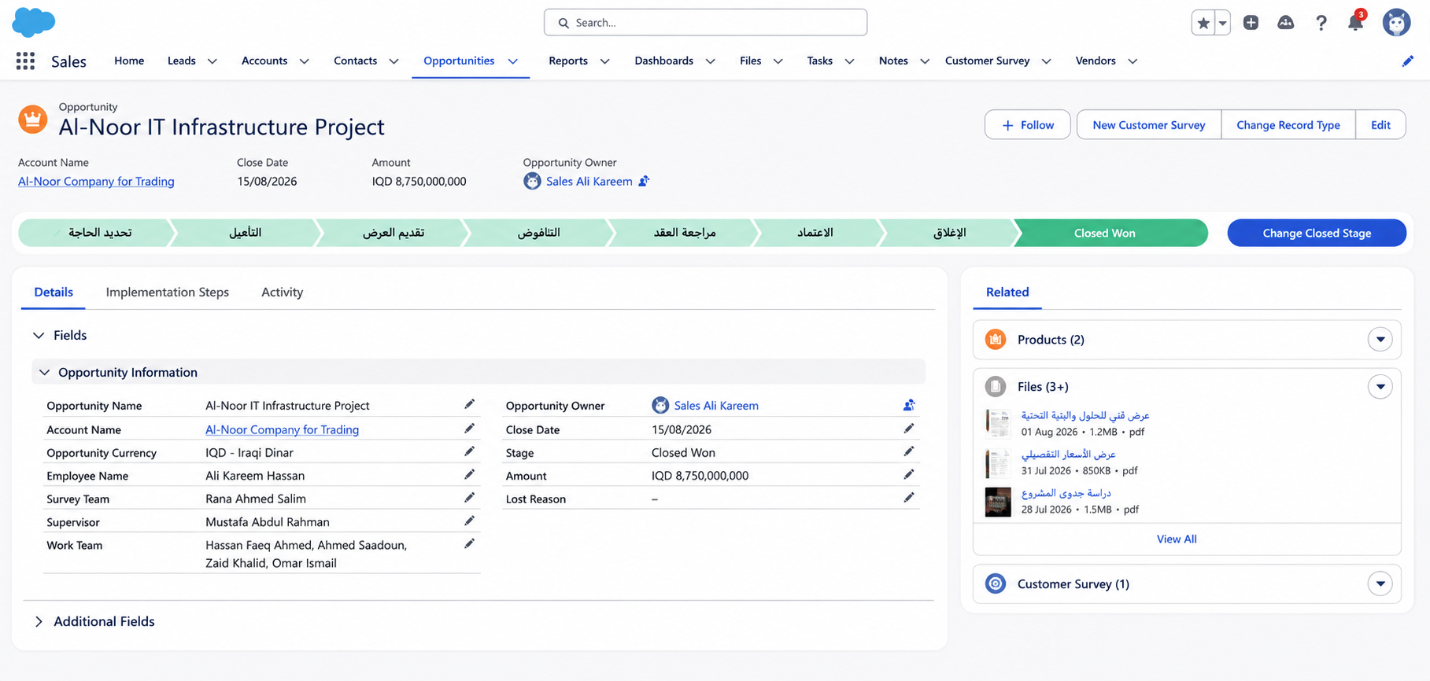Open the Leads nav dropdown chevron
1430x681 pixels.
212,61
